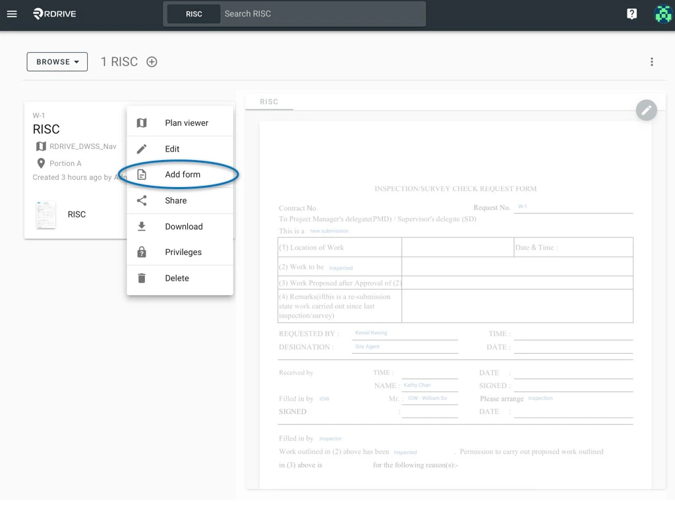Click the trash icon beside Delete

141,278
